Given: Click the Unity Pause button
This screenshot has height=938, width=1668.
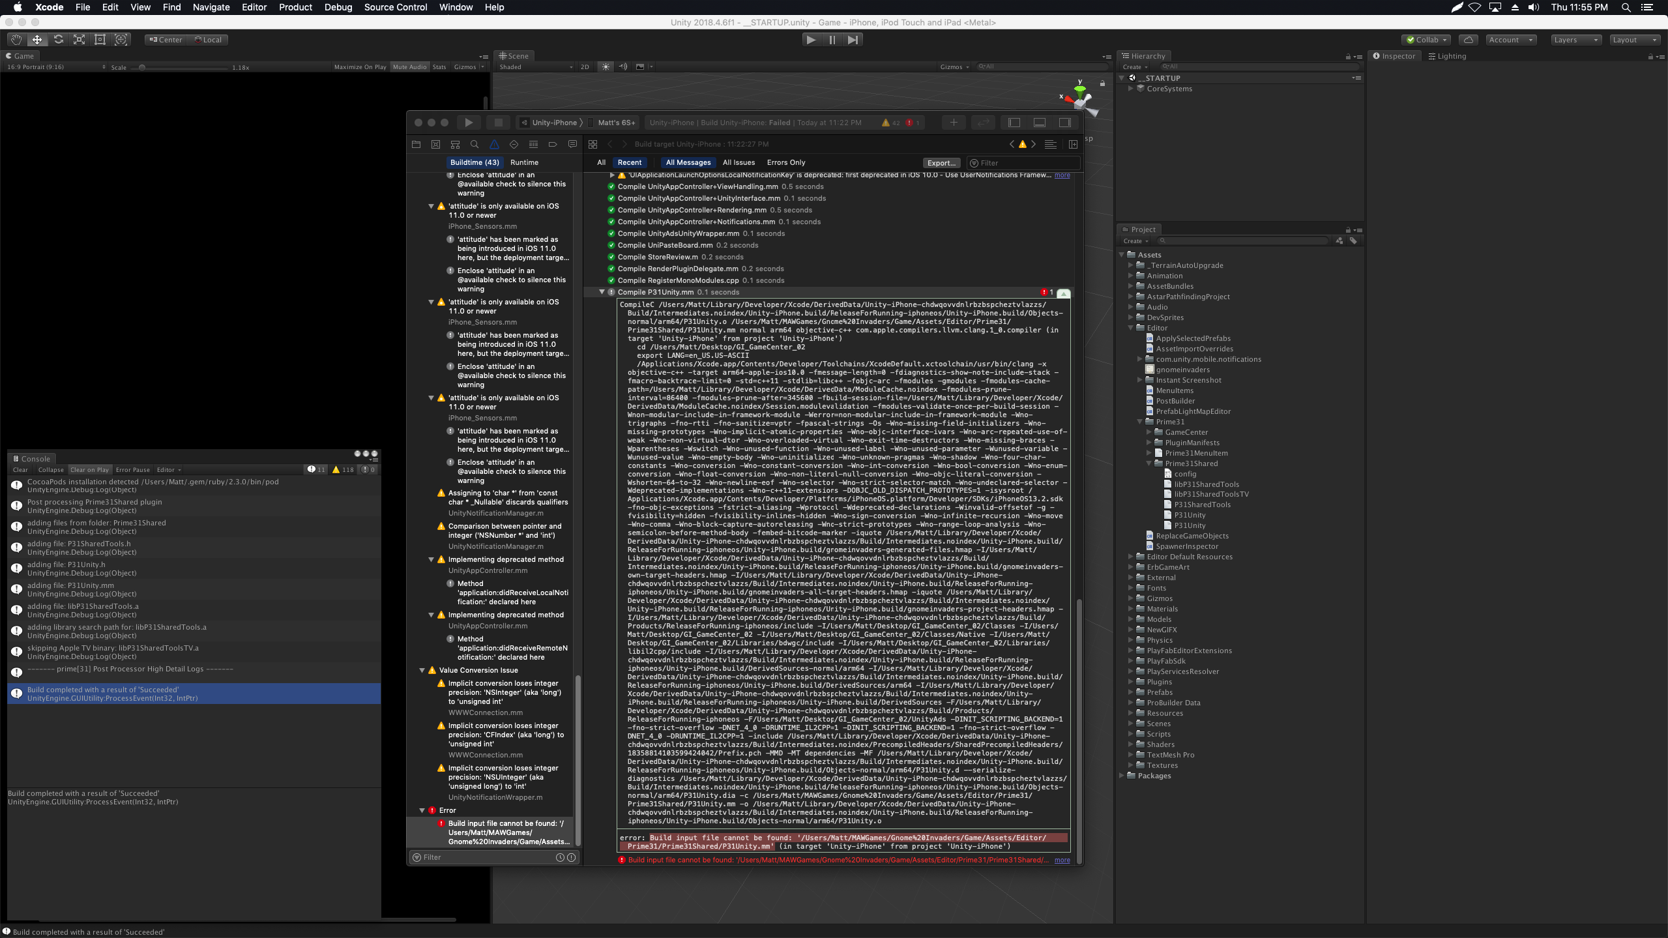Looking at the screenshot, I should pyautogui.click(x=832, y=40).
